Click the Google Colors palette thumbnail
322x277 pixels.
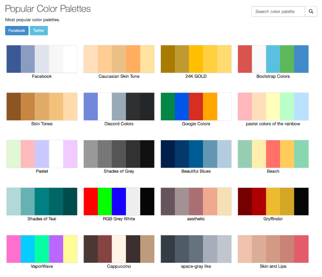[x=196, y=106]
